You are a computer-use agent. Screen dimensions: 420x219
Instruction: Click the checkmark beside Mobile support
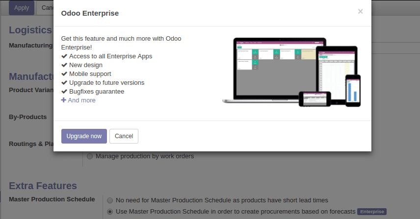[x=64, y=74]
